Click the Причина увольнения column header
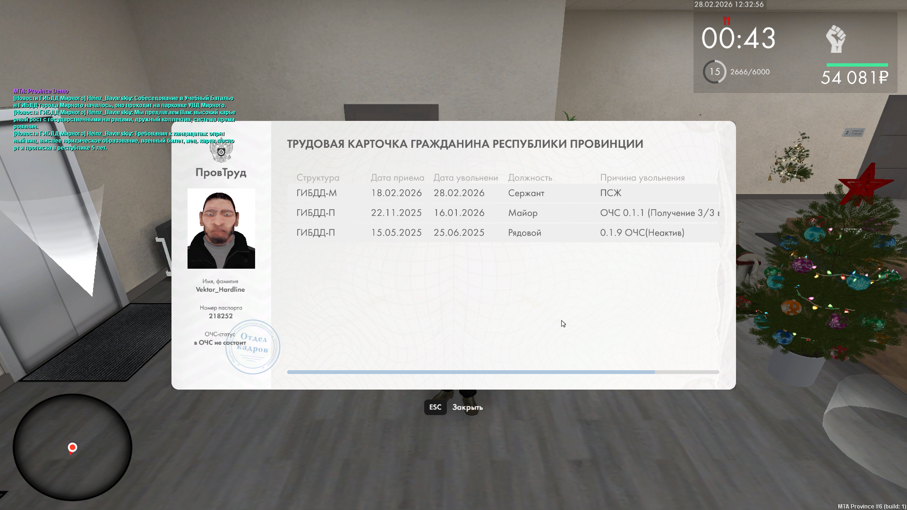The image size is (907, 510). coord(642,178)
